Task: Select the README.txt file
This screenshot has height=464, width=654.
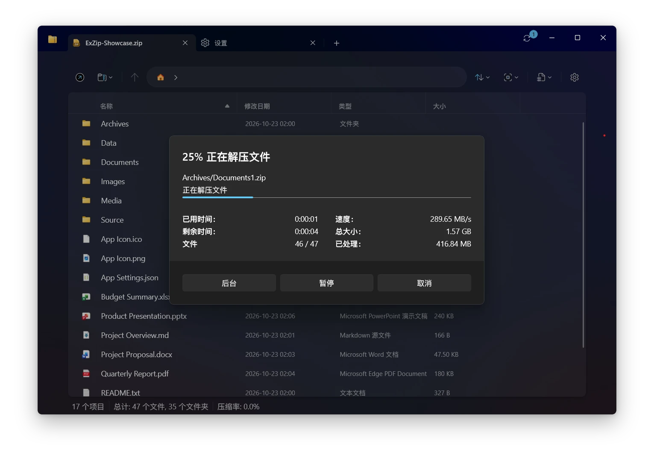Action: coord(327,392)
